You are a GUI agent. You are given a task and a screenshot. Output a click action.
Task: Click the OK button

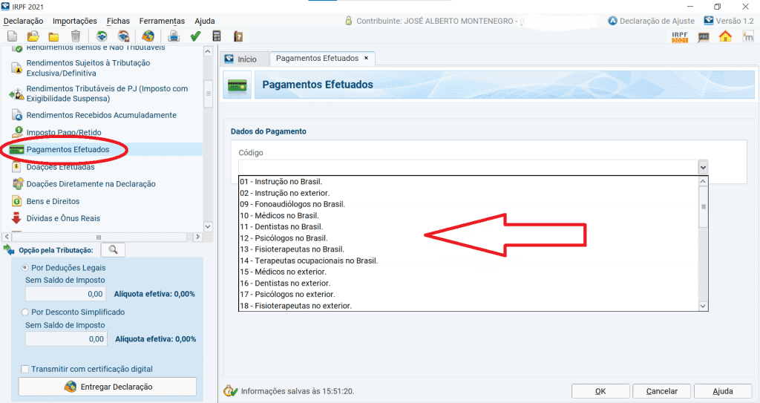(600, 391)
